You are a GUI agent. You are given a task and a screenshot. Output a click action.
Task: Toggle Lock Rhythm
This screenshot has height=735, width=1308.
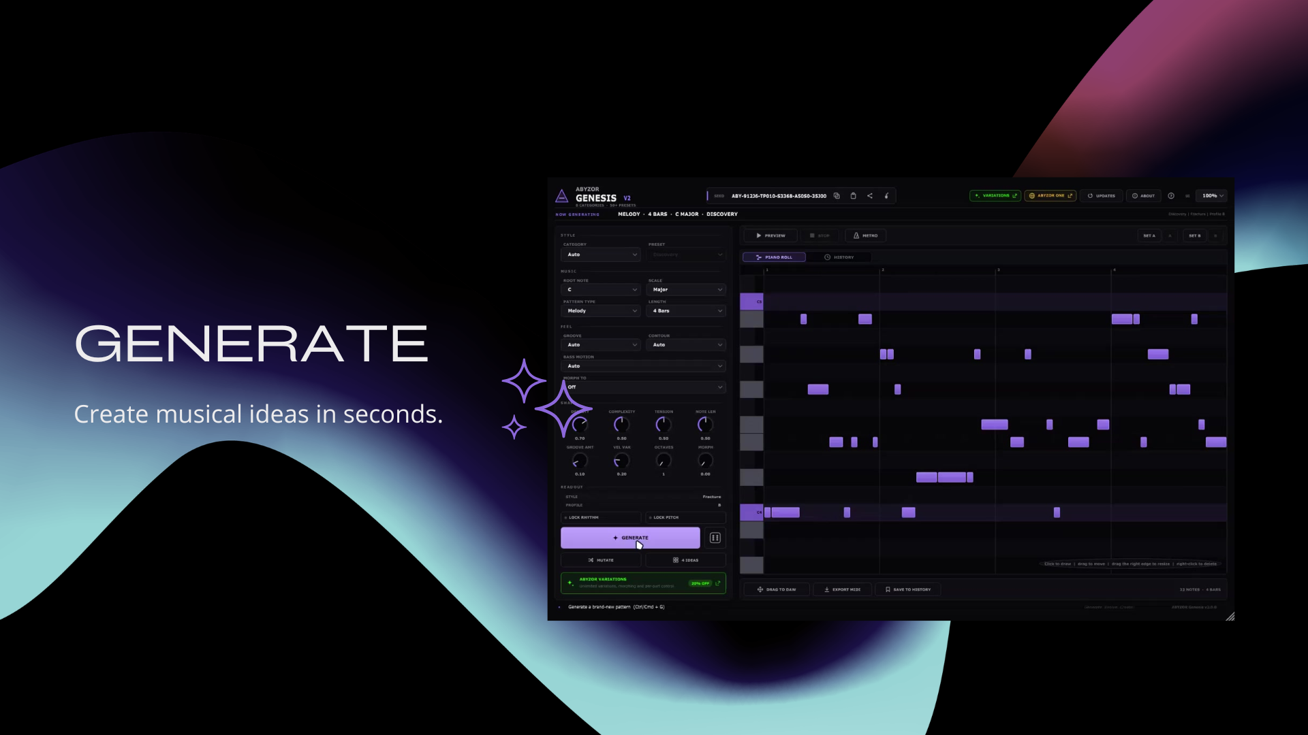point(601,517)
